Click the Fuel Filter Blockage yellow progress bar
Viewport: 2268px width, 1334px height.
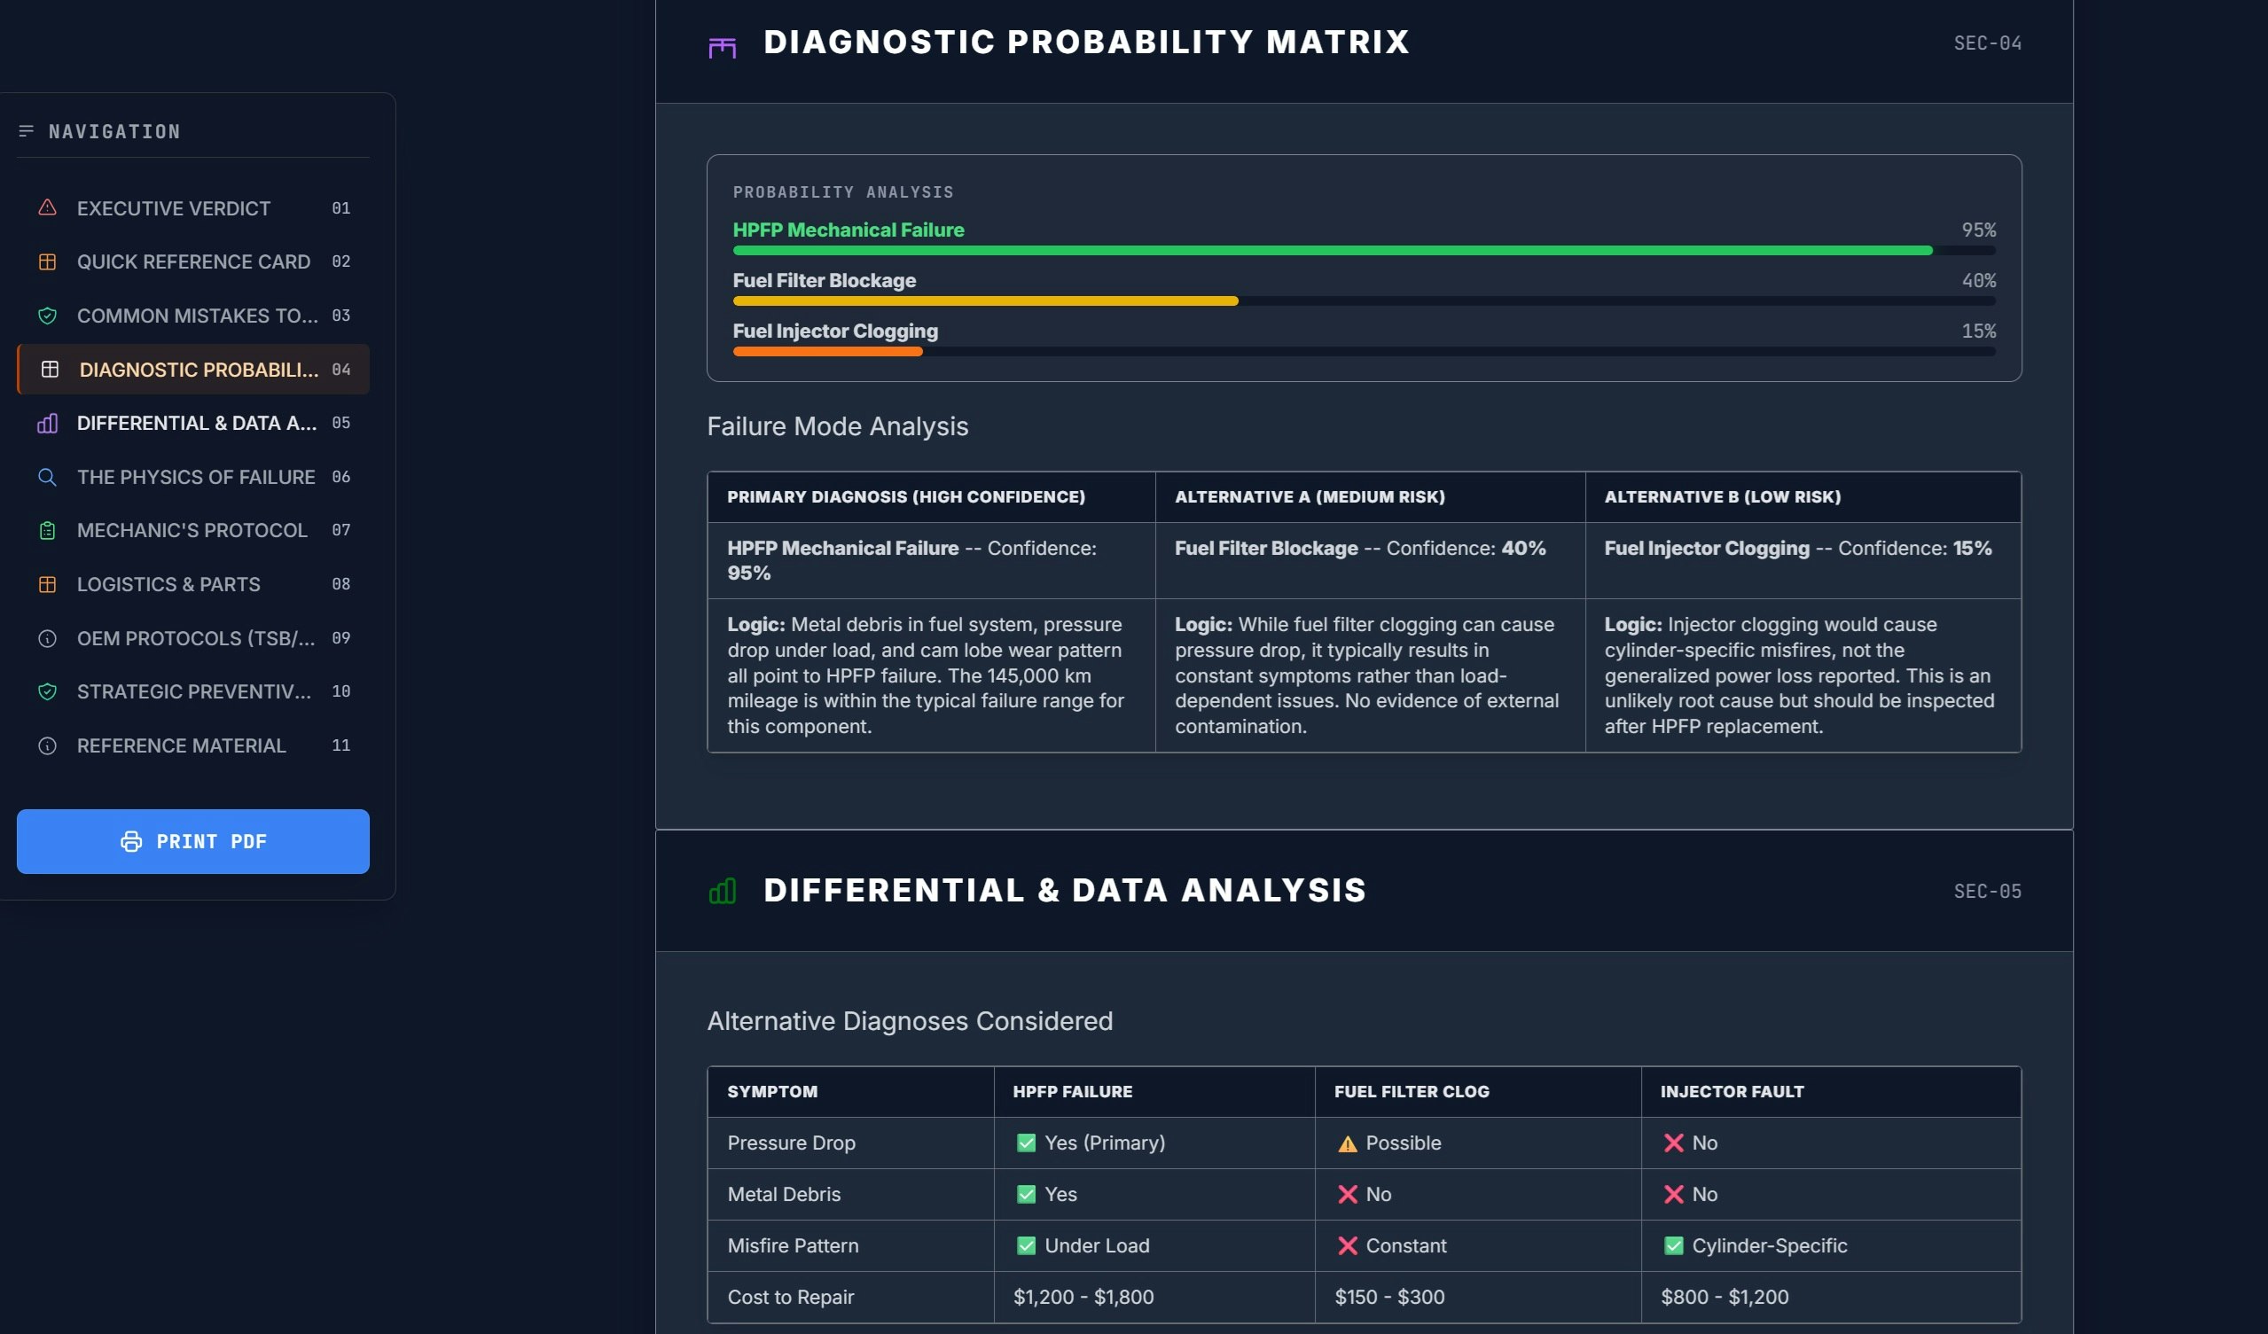(x=984, y=301)
